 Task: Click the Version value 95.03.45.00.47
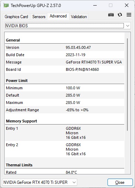pyautogui.click(x=78, y=47)
